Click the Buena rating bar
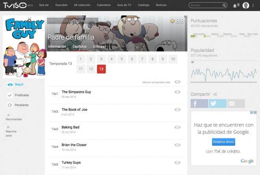Image resolution: width=260 pixels, height=175 pixels. [207, 36]
